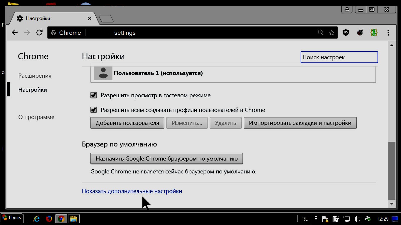Show additional settings link

pos(132,191)
